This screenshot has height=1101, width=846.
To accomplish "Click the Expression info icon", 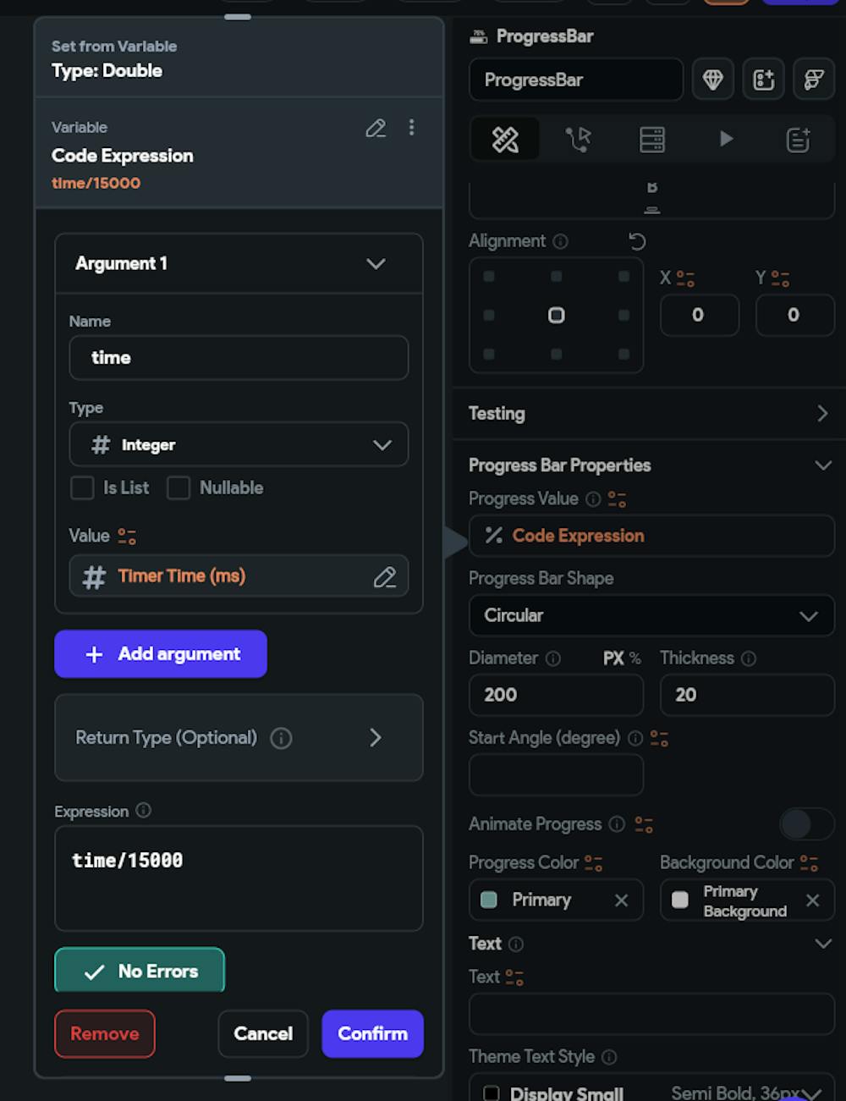I will coord(144,811).
